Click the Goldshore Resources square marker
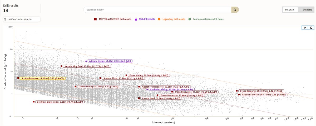 click(x=139, y=87)
